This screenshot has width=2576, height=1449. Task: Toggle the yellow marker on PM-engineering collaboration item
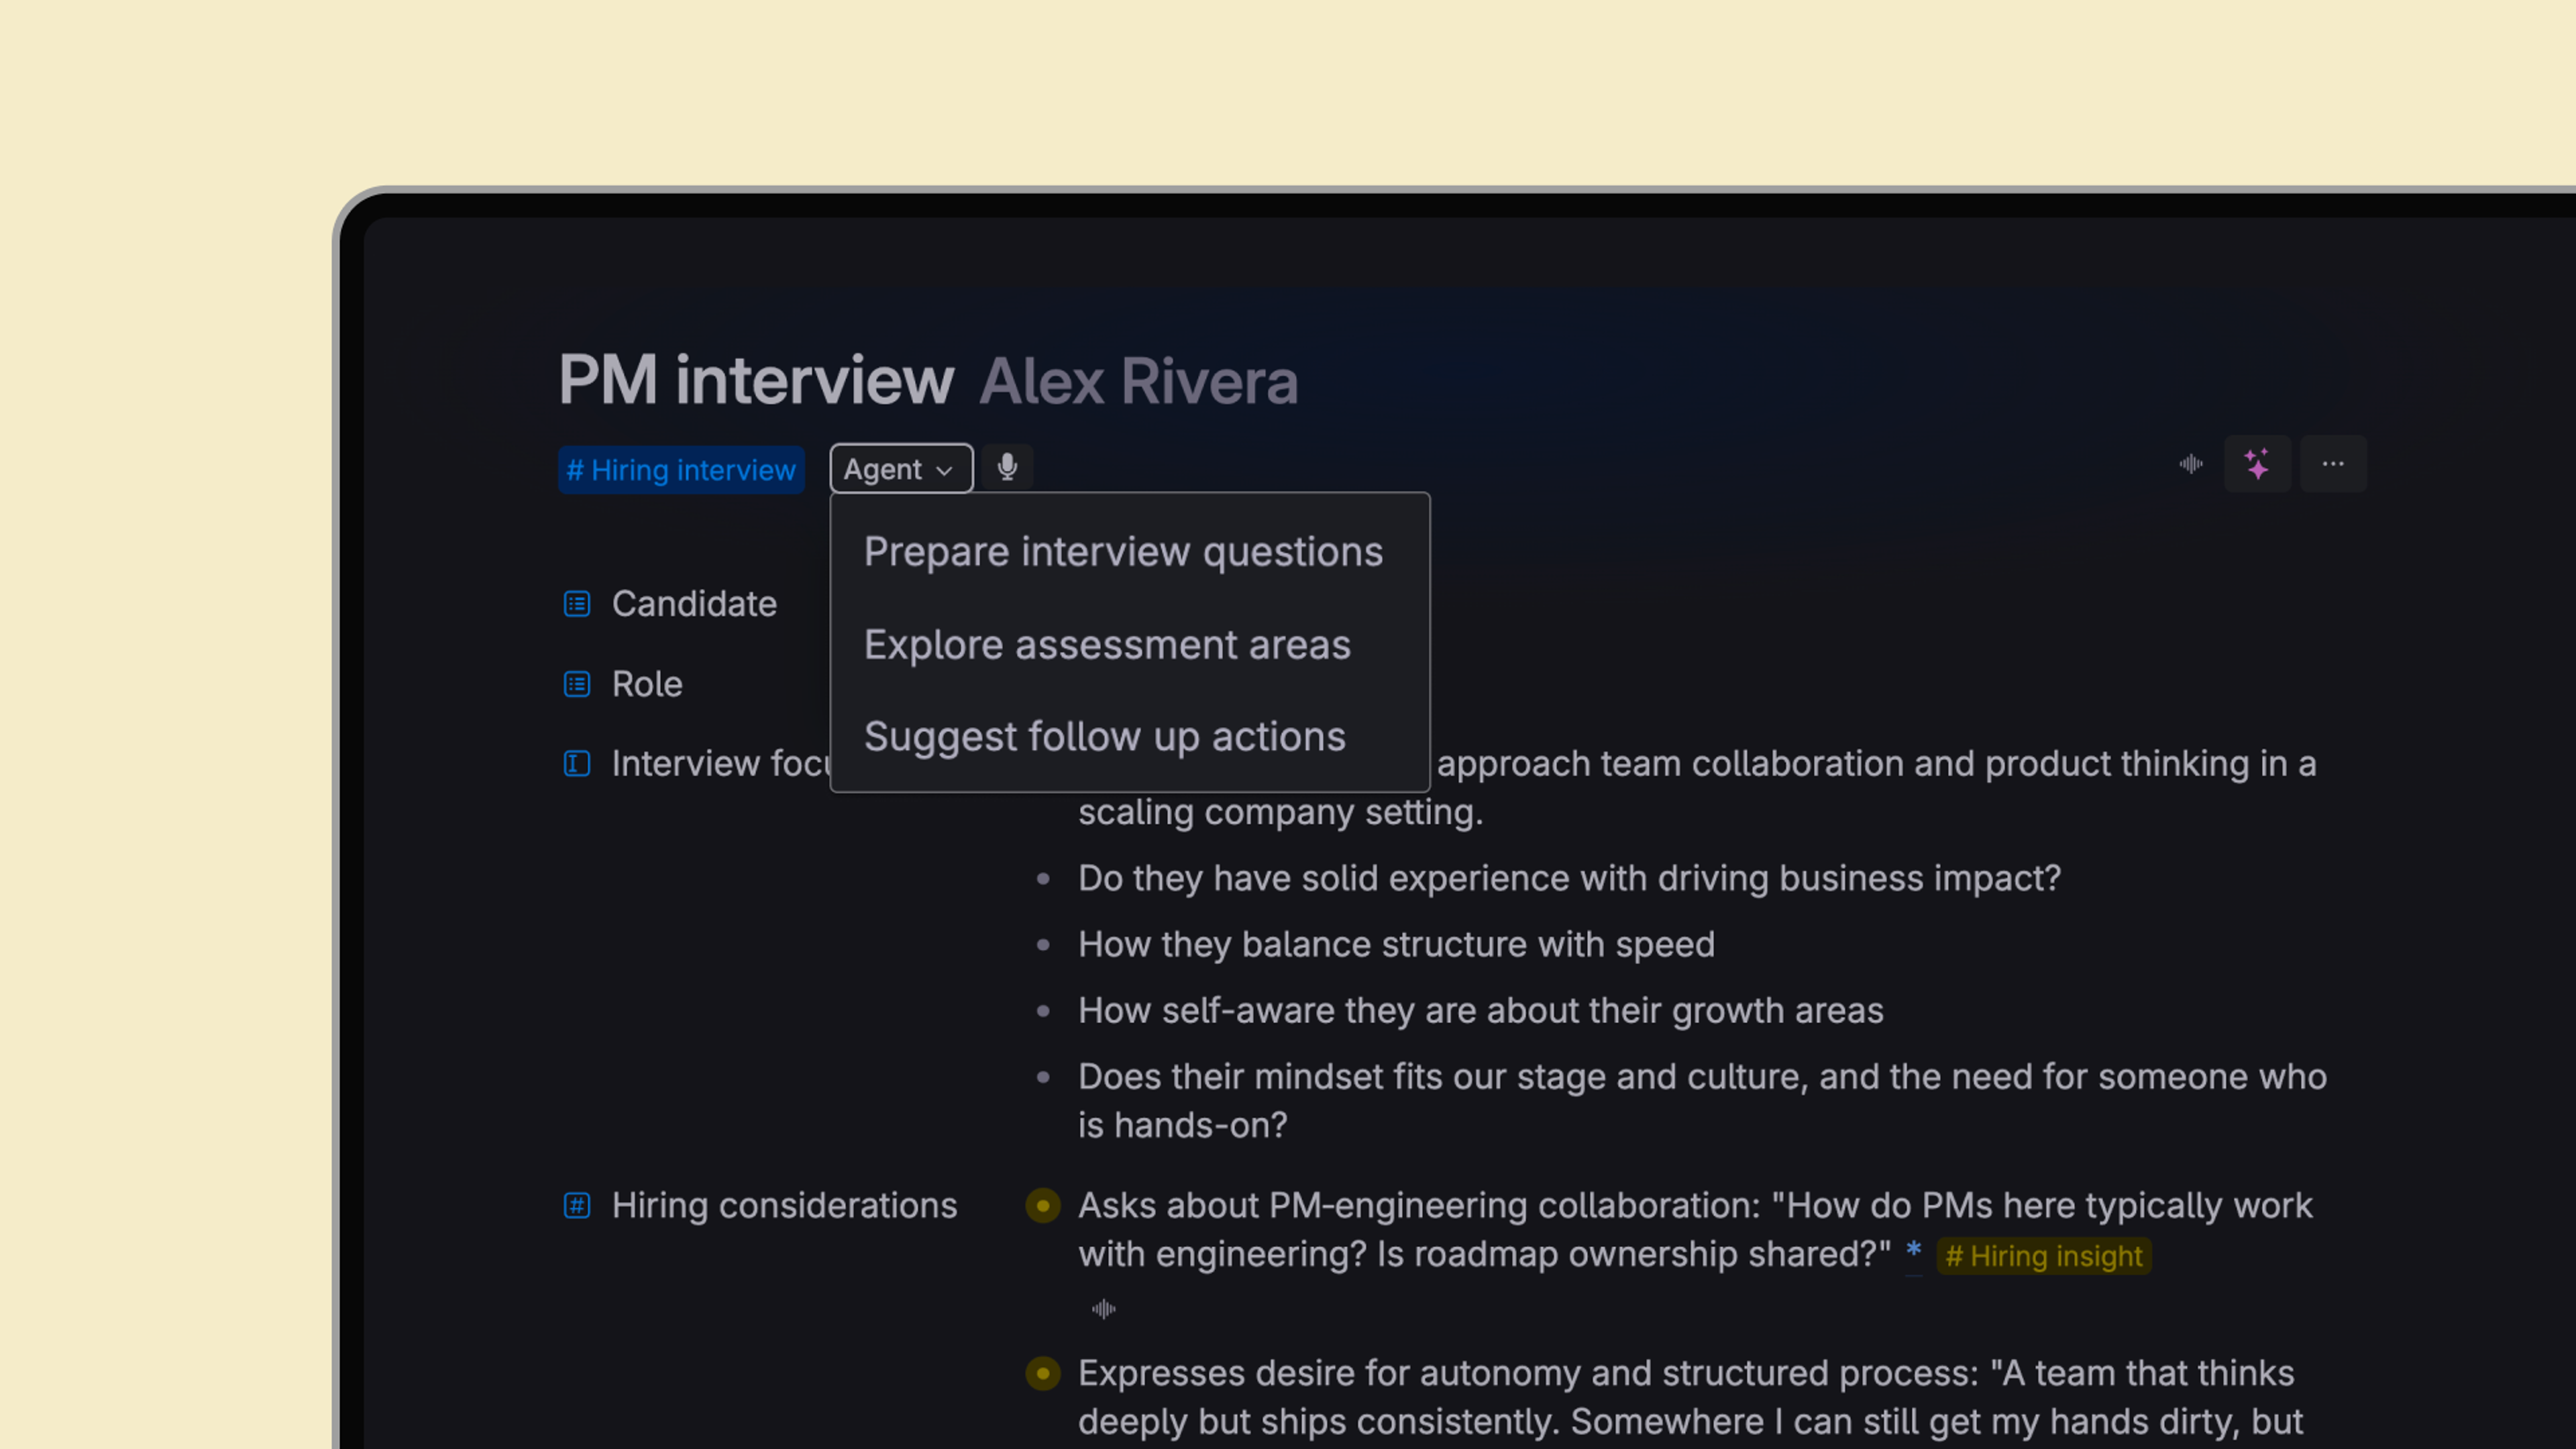pos(1043,1206)
